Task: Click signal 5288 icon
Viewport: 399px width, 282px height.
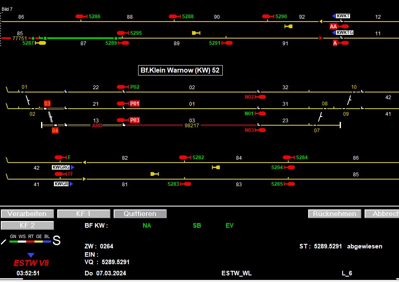Action: click(x=175, y=17)
